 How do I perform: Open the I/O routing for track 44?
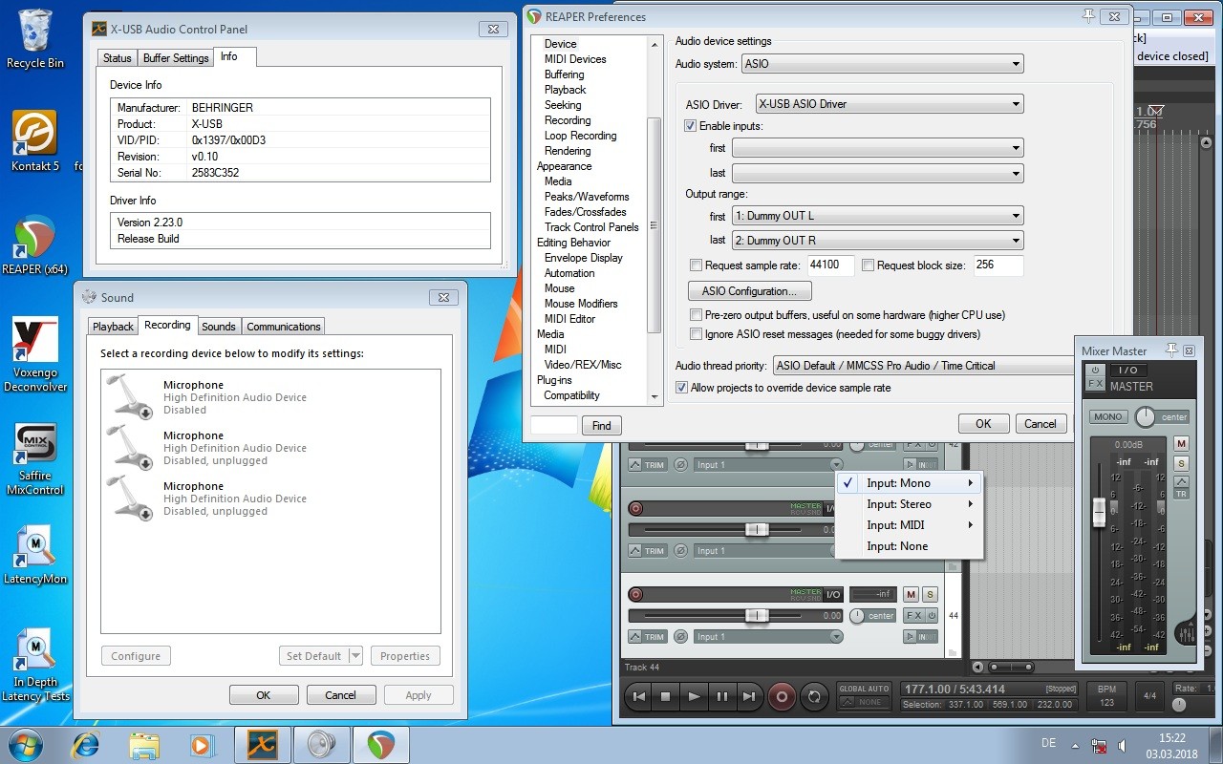833,595
